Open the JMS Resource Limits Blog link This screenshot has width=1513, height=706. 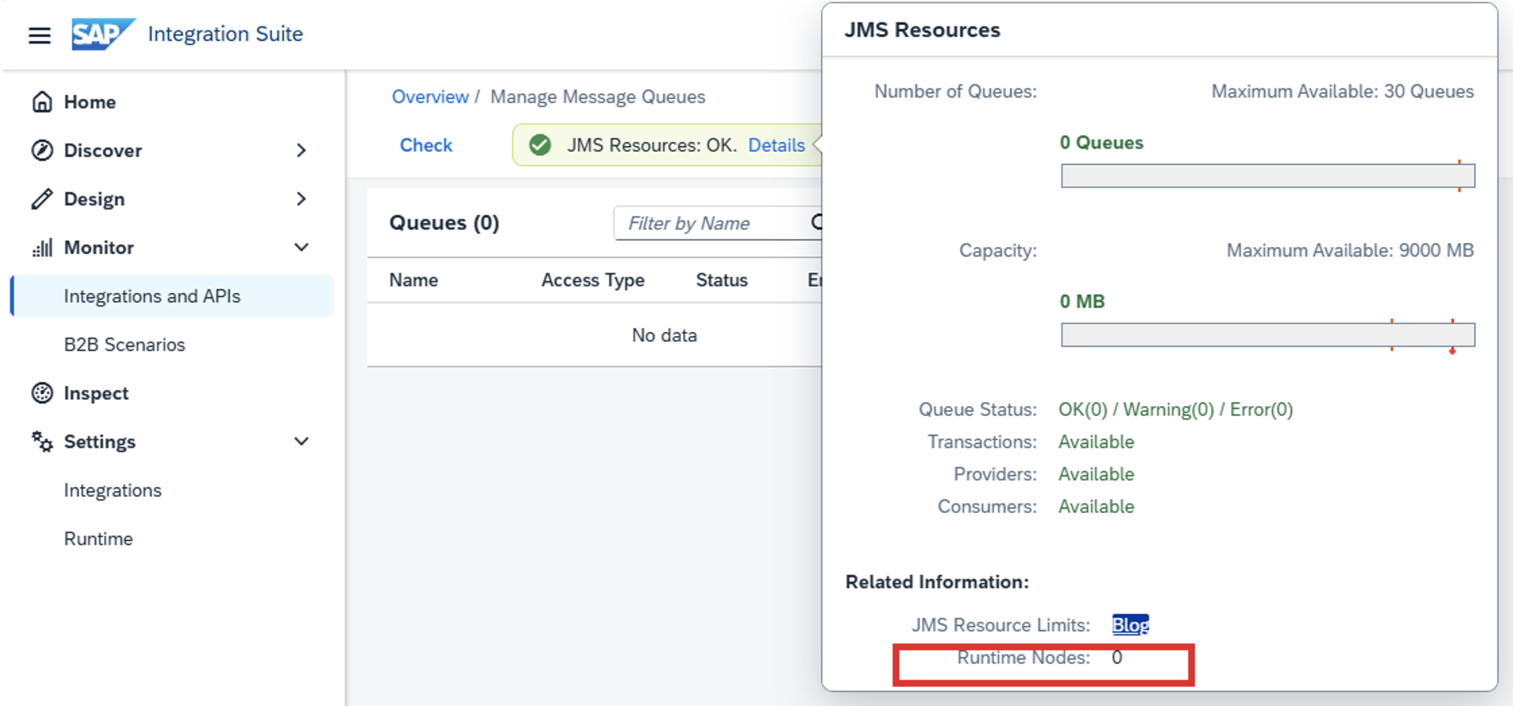pyautogui.click(x=1130, y=625)
